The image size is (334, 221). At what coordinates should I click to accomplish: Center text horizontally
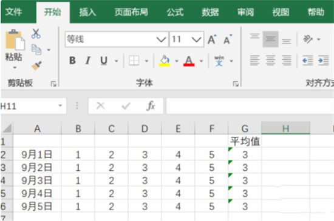pos(270,61)
